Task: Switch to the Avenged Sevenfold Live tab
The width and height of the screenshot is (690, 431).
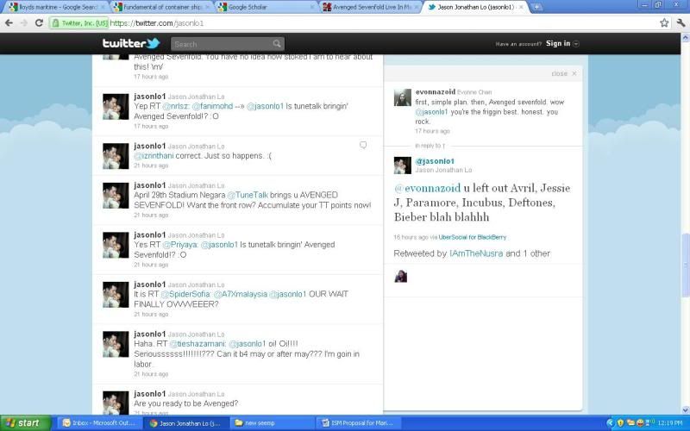Action: (371, 7)
